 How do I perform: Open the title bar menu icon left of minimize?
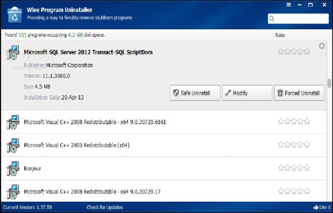tap(289, 4)
